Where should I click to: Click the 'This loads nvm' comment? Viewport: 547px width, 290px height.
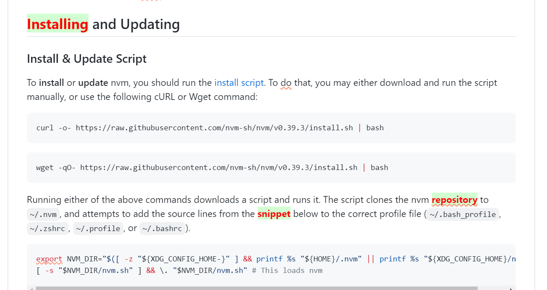[291, 270]
